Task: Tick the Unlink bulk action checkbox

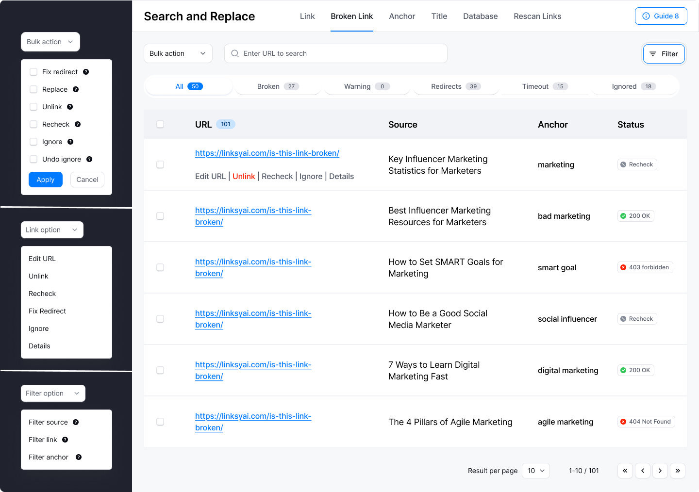Action: click(x=33, y=107)
